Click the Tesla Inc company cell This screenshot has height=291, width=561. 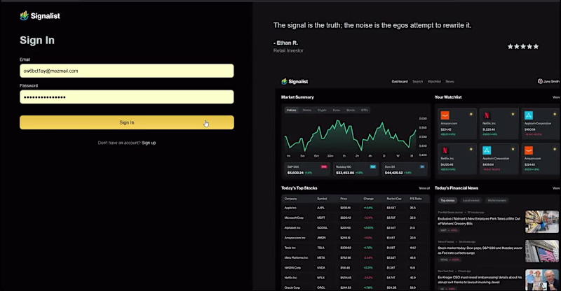tap(290, 248)
